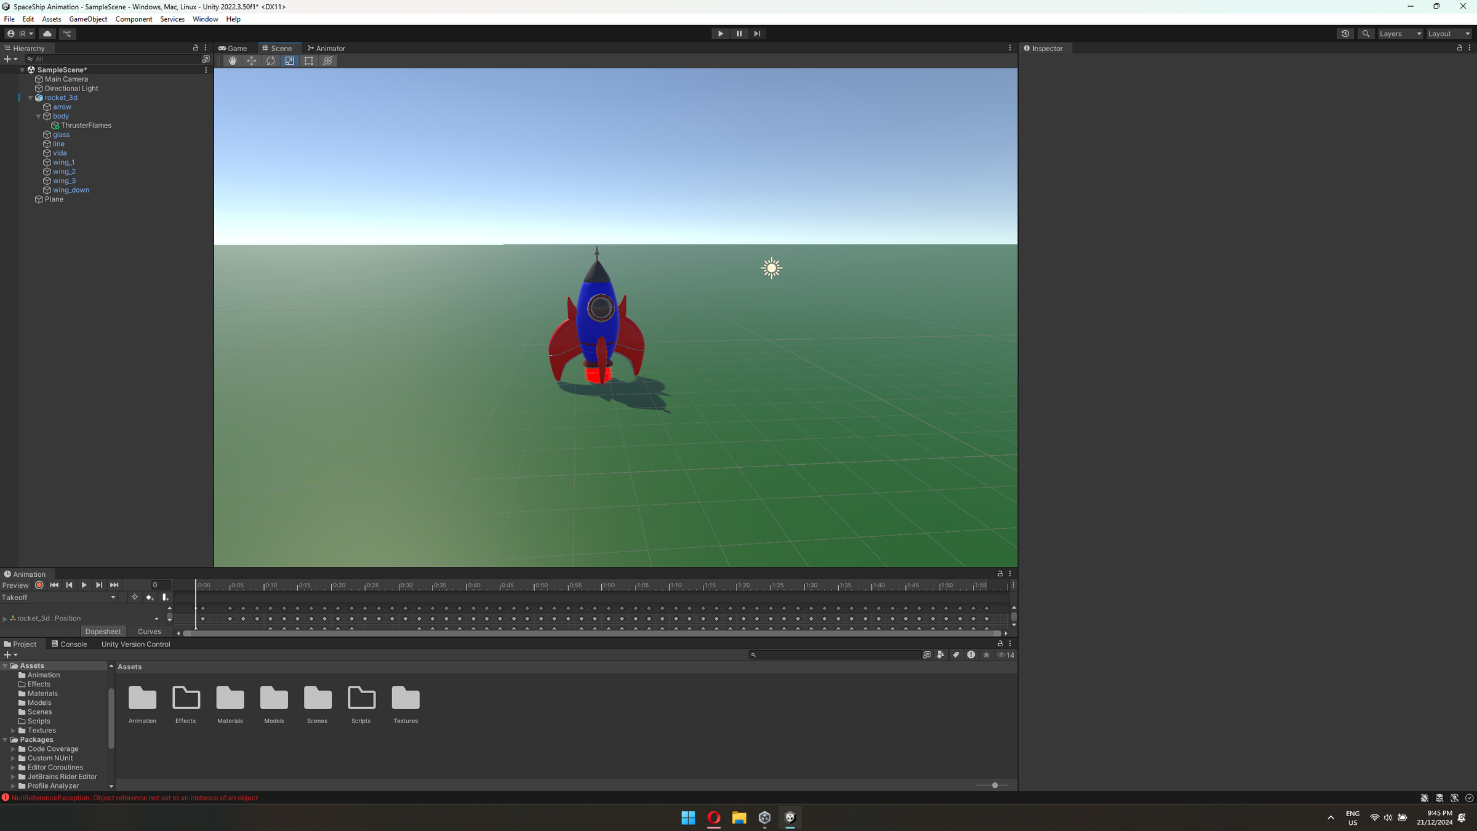Select the Move tool
The width and height of the screenshot is (1477, 831).
tap(251, 60)
